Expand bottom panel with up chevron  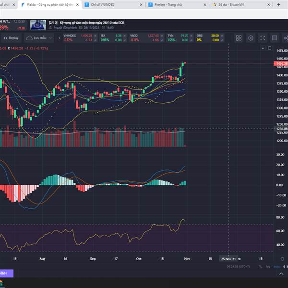[281, 274]
